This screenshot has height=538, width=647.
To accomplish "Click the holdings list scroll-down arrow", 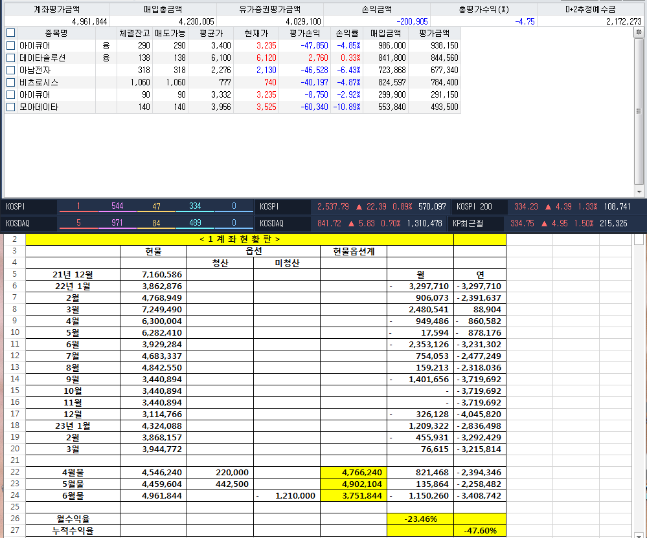I will pyautogui.click(x=640, y=192).
